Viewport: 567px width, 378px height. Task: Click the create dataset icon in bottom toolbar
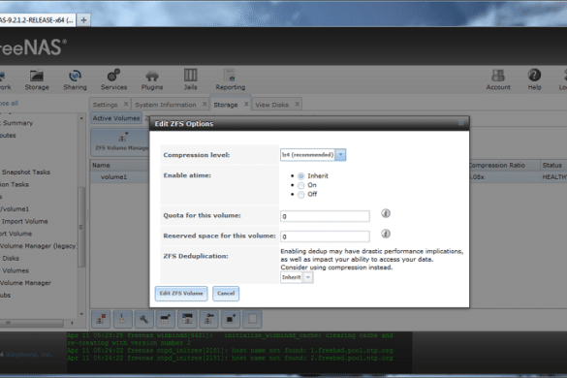166,319
